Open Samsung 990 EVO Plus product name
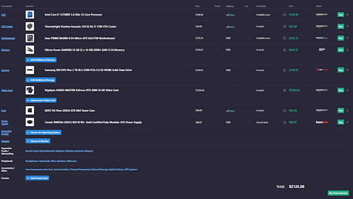This screenshot has width=353, height=199. point(88,70)
